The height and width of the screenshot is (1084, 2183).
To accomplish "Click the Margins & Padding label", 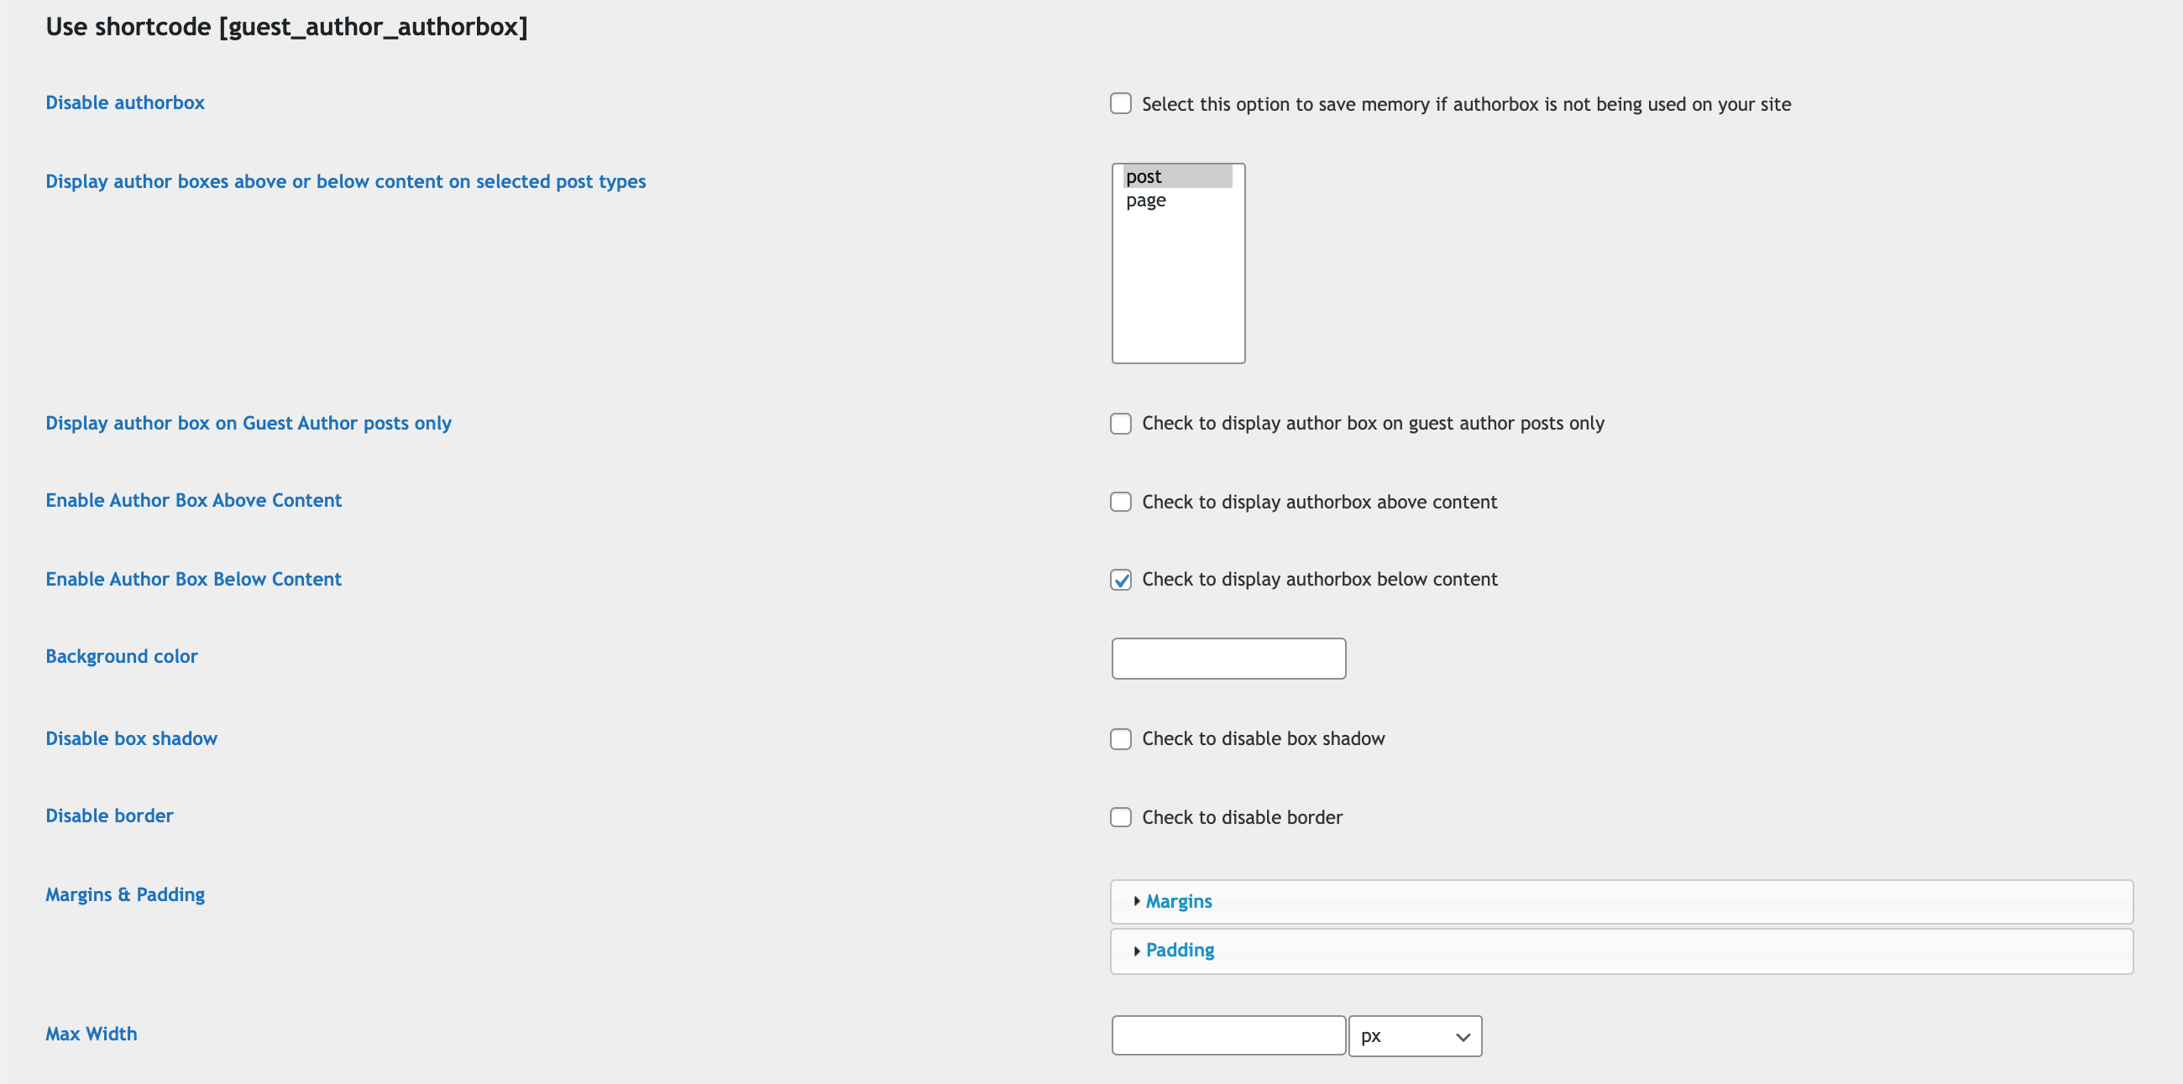I will (124, 894).
